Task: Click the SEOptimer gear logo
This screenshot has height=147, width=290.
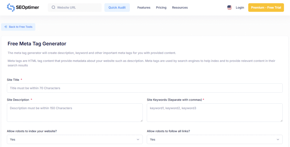Action: 10,8
